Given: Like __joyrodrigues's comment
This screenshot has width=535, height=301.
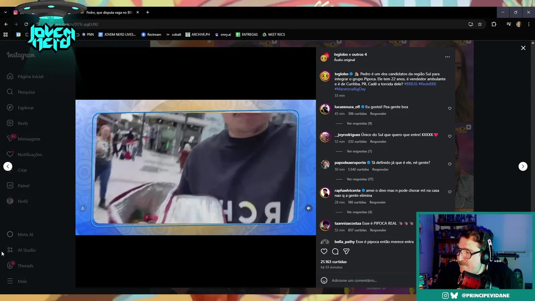Looking at the screenshot, I should coord(450,136).
